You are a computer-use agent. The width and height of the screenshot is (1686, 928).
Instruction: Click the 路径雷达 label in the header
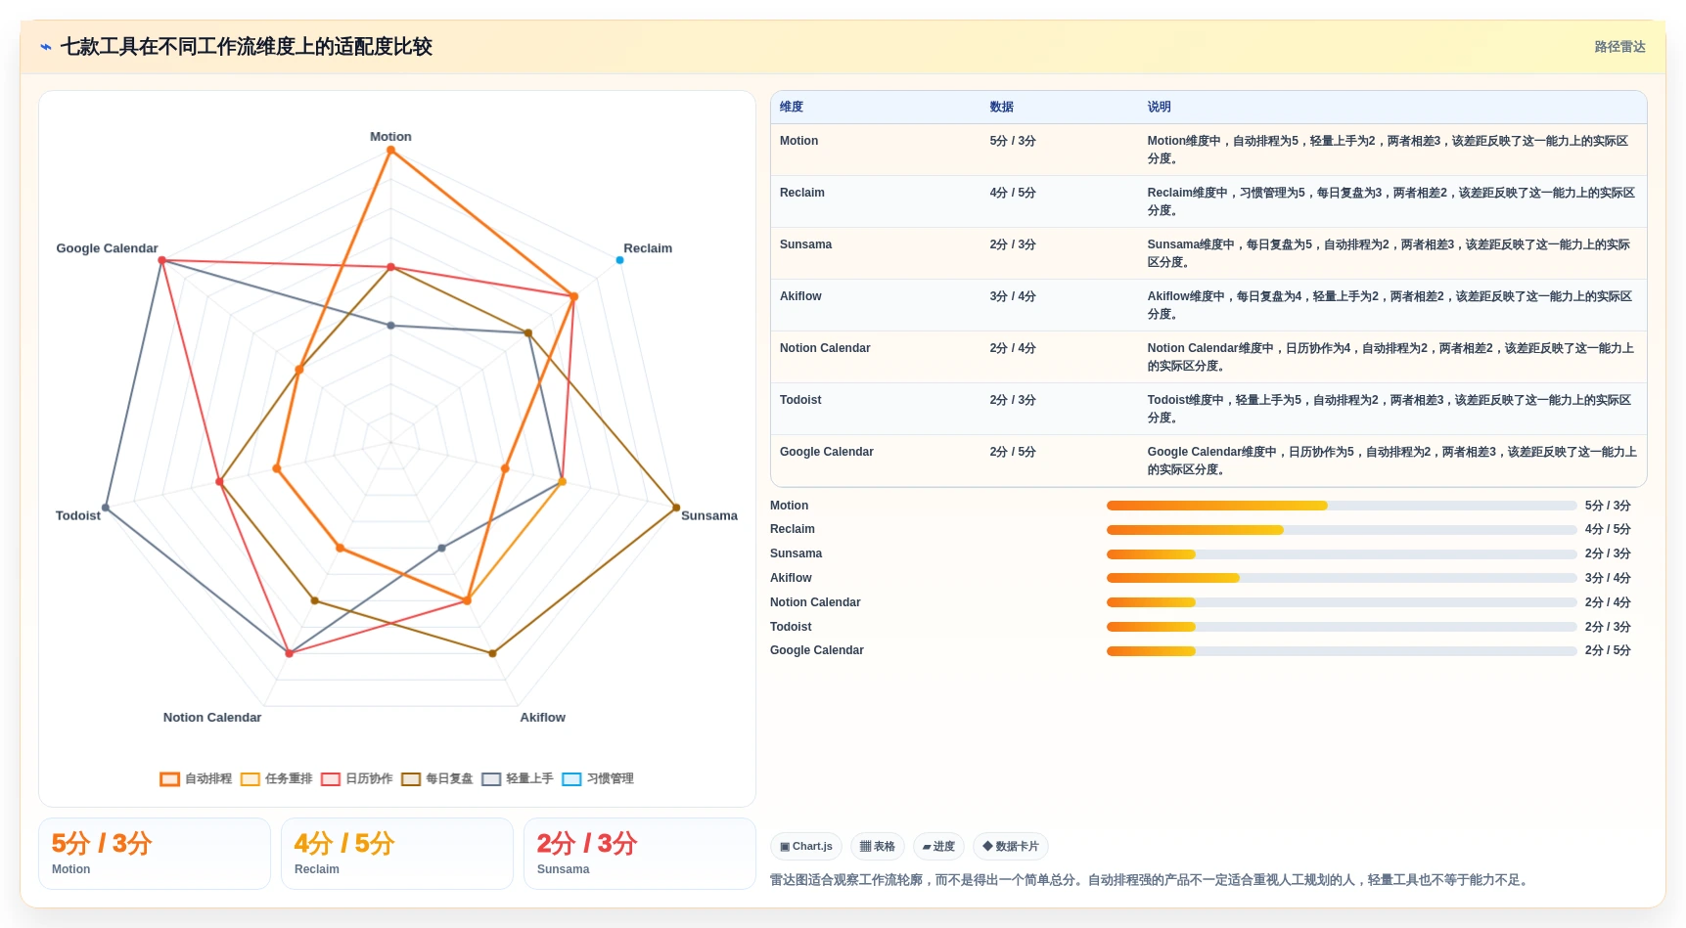[1619, 47]
